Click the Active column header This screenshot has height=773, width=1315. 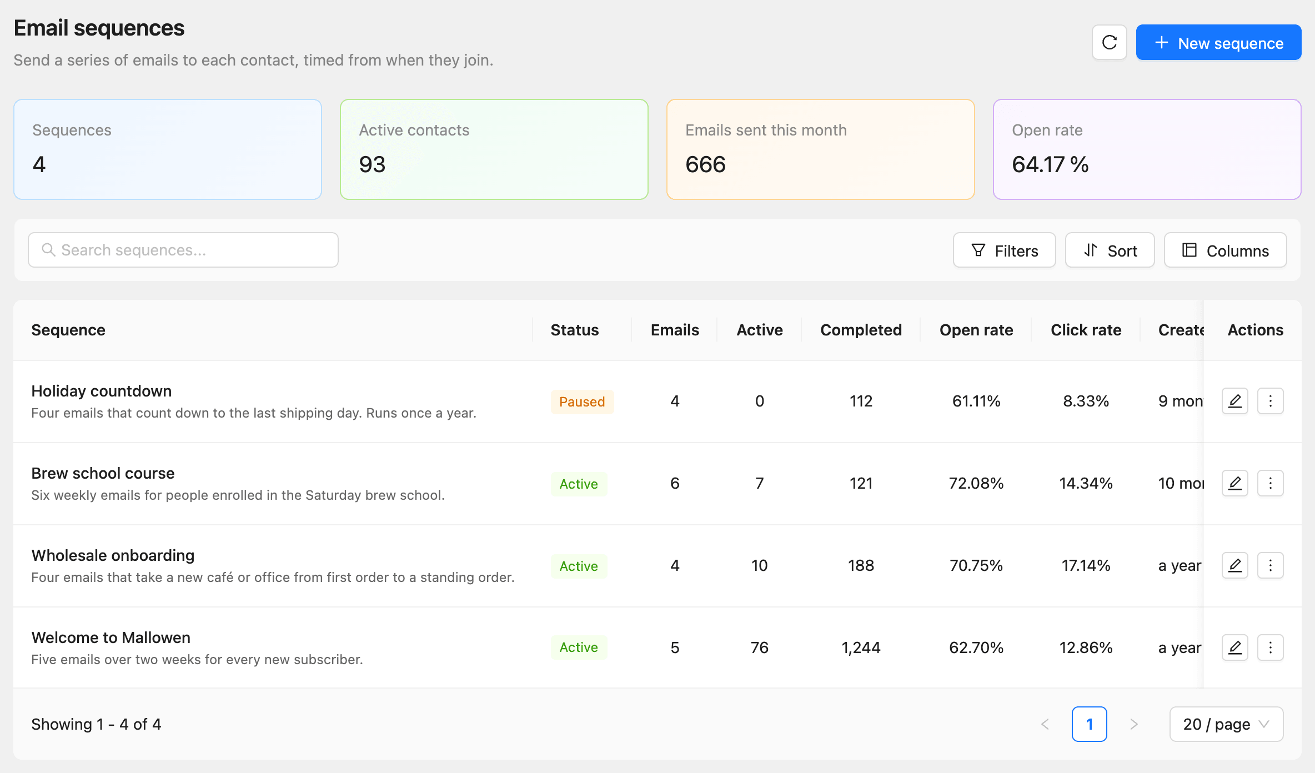[x=760, y=330]
